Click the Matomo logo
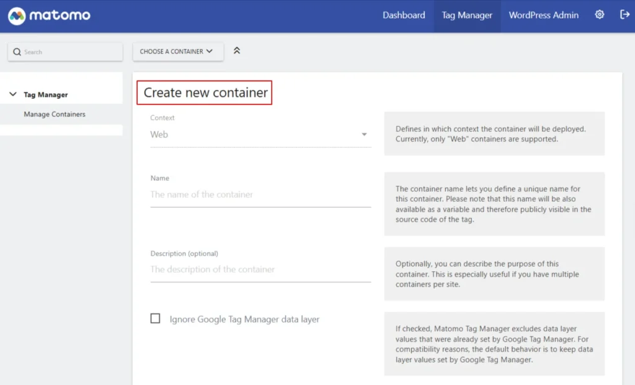635x385 pixels. (49, 15)
